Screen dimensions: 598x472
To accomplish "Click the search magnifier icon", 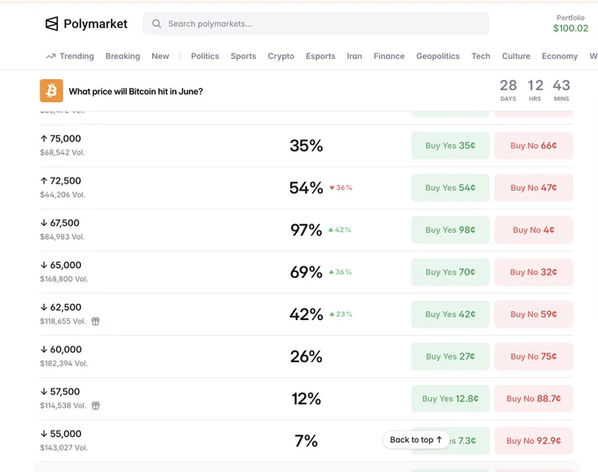I will point(157,24).
